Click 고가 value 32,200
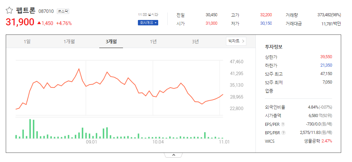 (x=266, y=15)
